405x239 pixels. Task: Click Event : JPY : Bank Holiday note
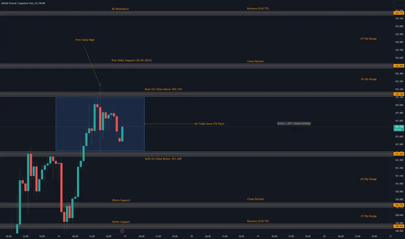click(294, 123)
